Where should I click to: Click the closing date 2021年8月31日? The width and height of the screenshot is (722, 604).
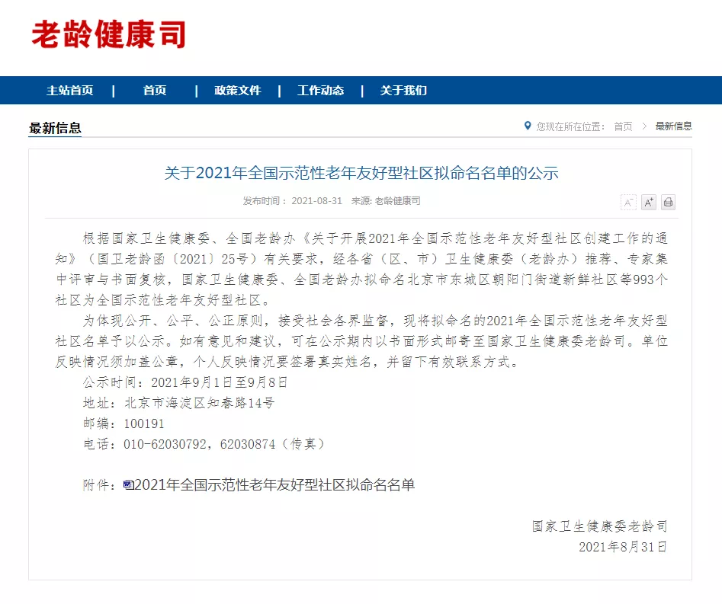coord(623,547)
